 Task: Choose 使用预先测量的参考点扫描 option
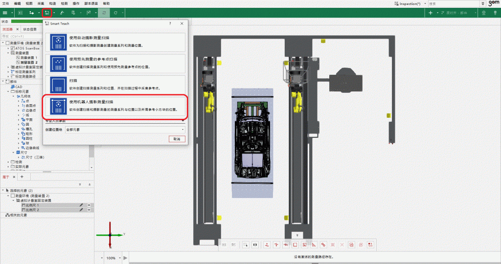point(115,63)
